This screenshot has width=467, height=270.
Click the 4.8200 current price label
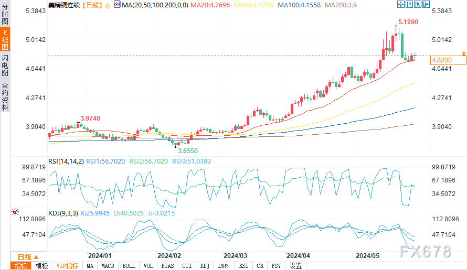(442, 60)
